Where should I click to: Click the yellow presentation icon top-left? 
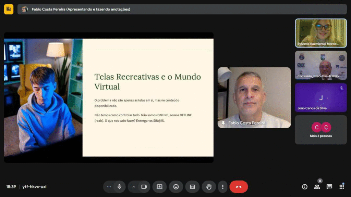click(9, 9)
